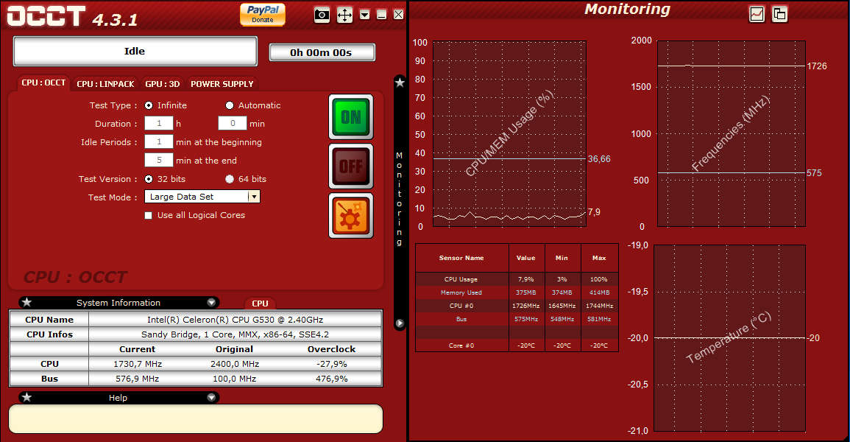Screen dimensions: 850x442
Task: Click the graph icon in Monitoring header
Action: point(757,14)
